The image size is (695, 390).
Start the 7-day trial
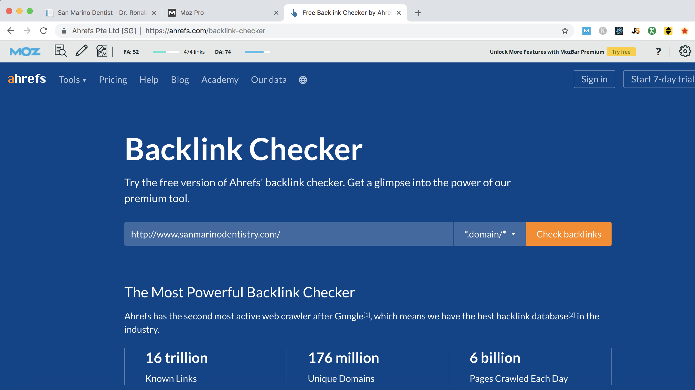659,79
